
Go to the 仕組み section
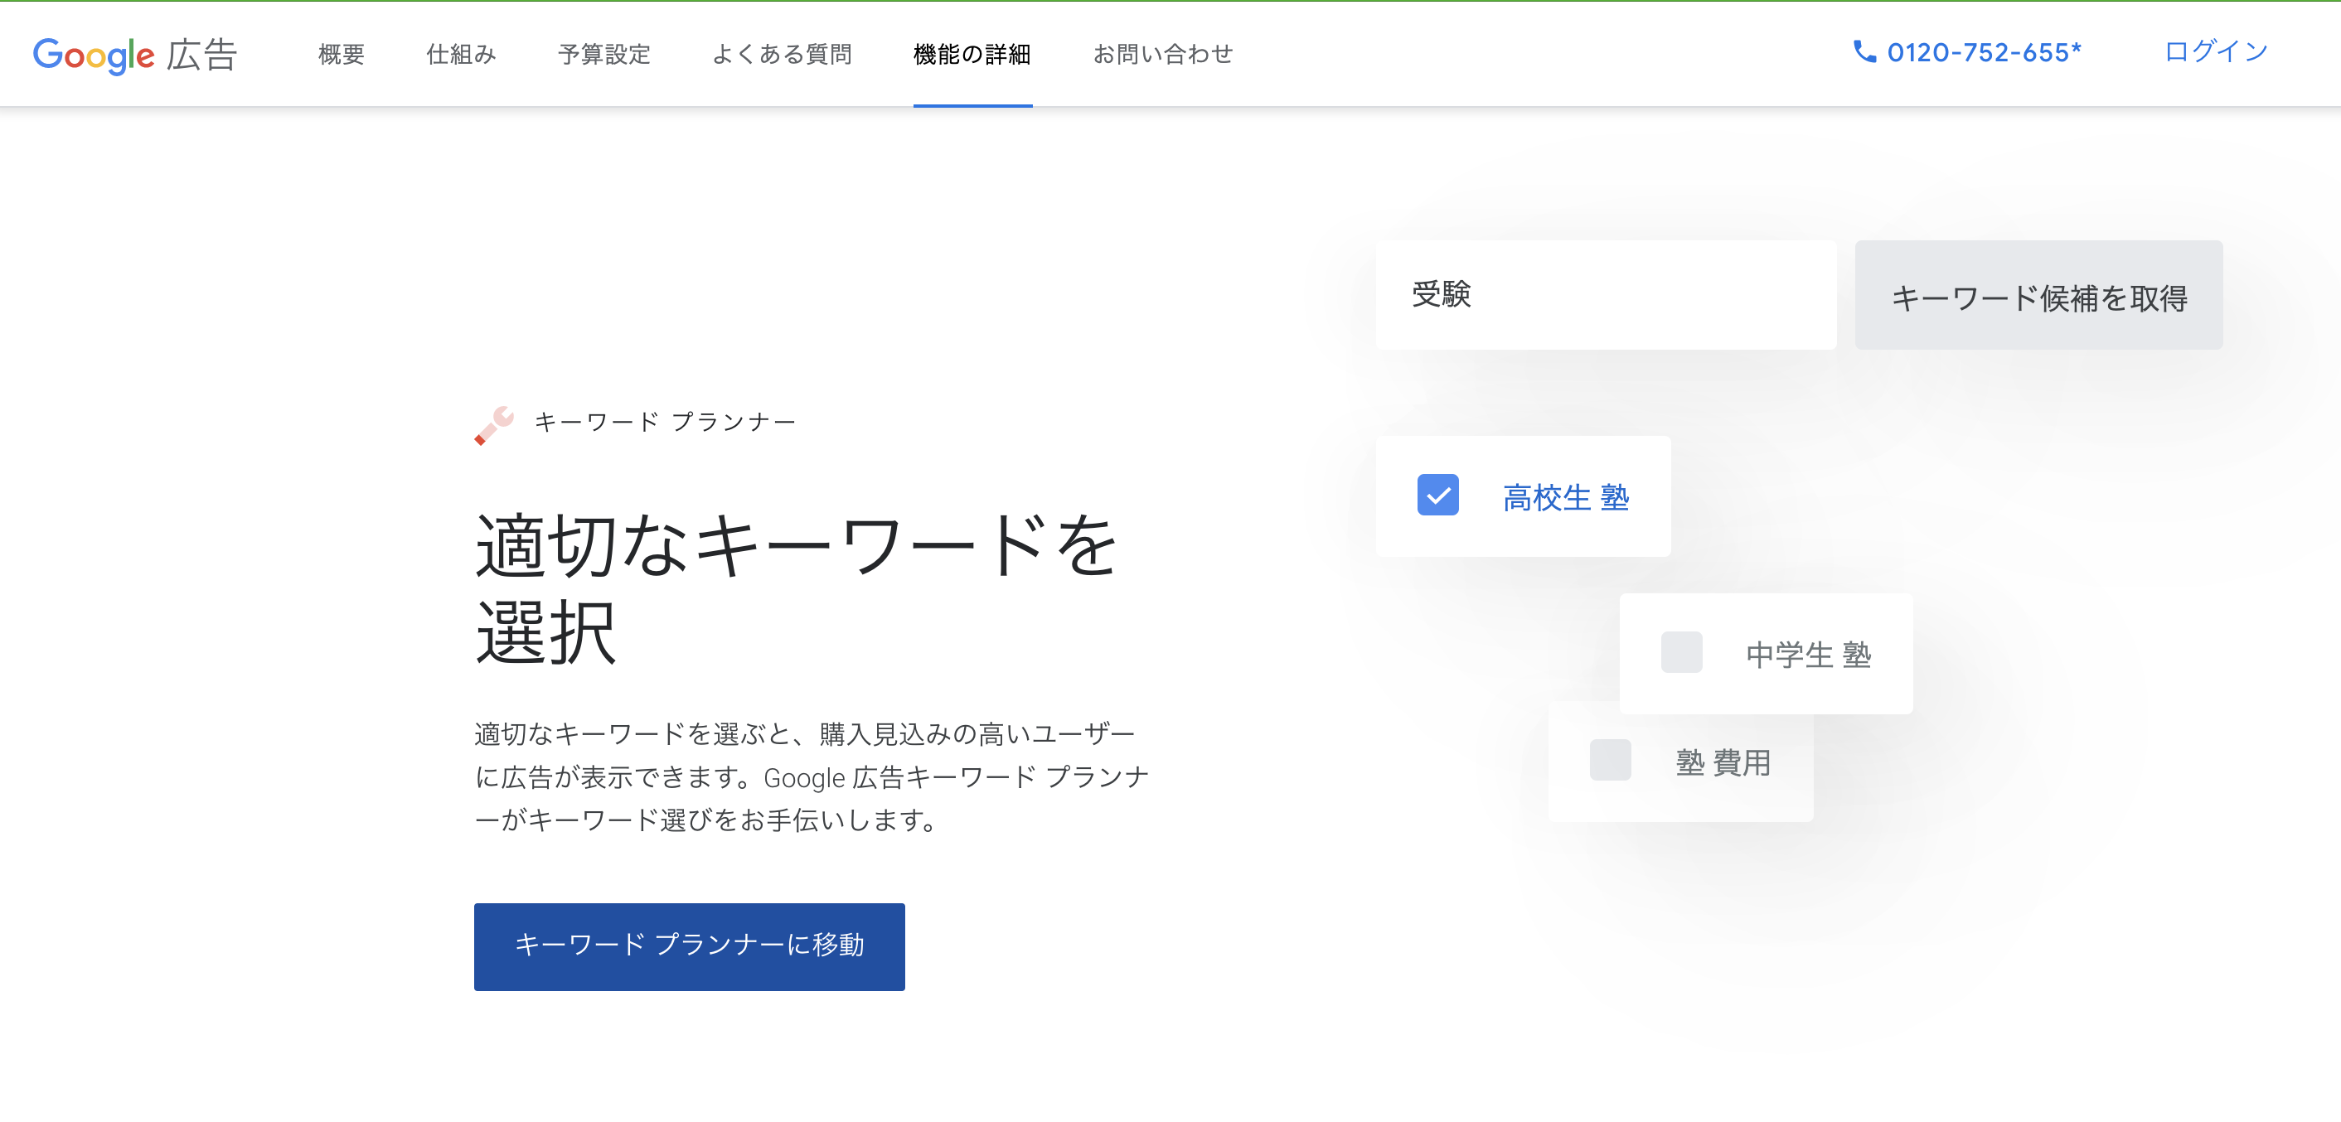pos(461,55)
